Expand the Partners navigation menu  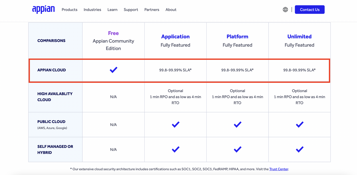pyautogui.click(x=152, y=10)
